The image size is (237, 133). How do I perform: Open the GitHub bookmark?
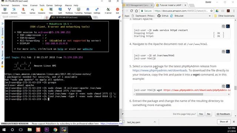pos(163,16)
